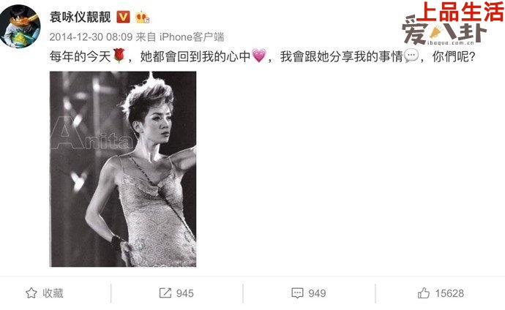505x310 pixels.
Task: Open the 949 comments count
Action: coord(317,293)
